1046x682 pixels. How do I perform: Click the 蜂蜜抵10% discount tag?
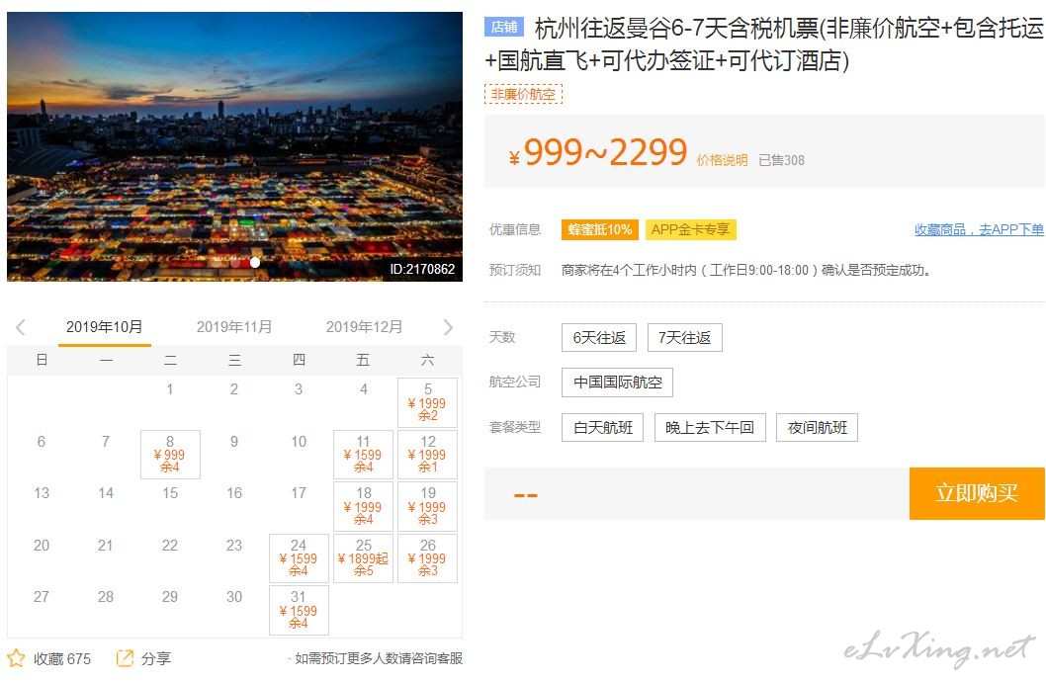(x=600, y=229)
